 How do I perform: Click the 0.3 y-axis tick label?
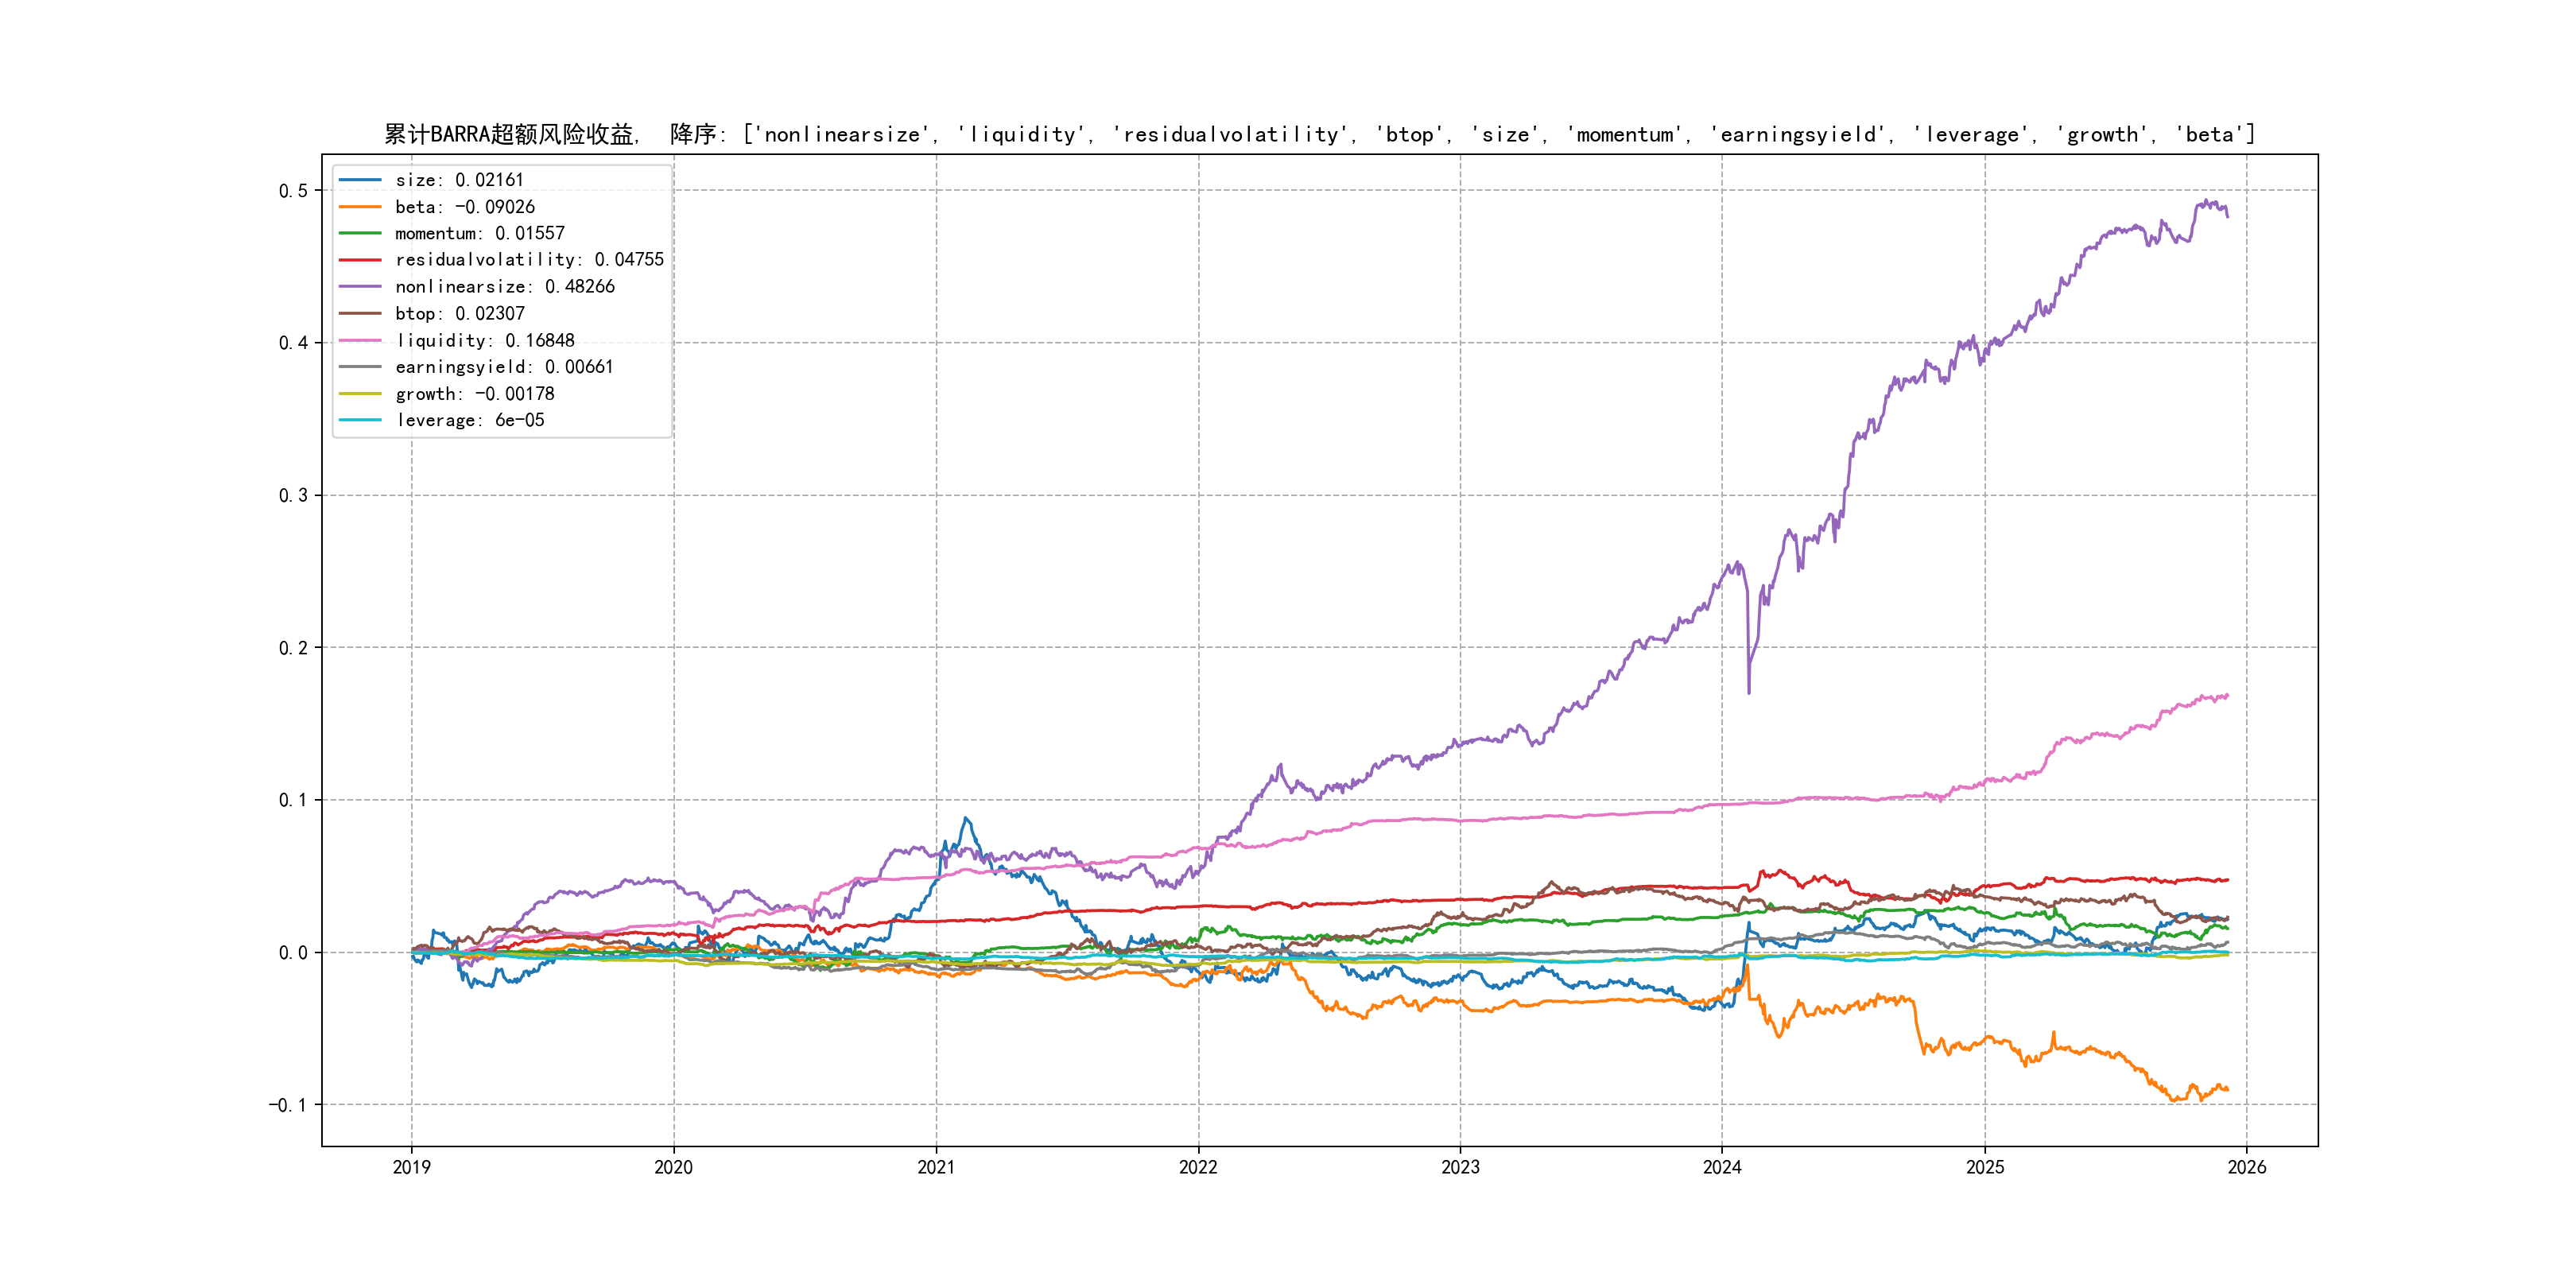293,496
